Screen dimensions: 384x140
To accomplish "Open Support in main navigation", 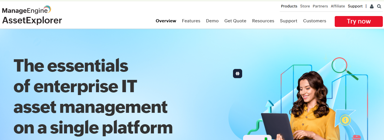I will pyautogui.click(x=289, y=21).
